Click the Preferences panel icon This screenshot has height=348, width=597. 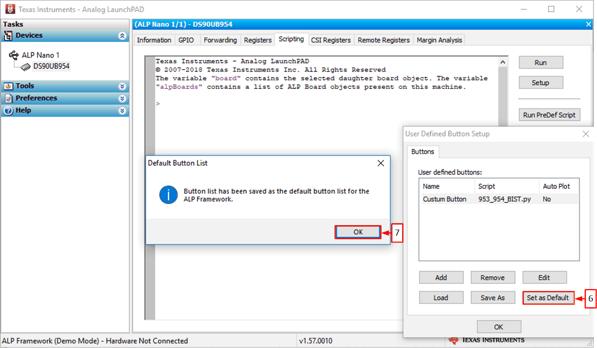point(8,98)
